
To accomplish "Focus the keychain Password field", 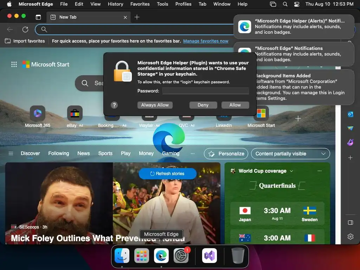I will [205, 91].
